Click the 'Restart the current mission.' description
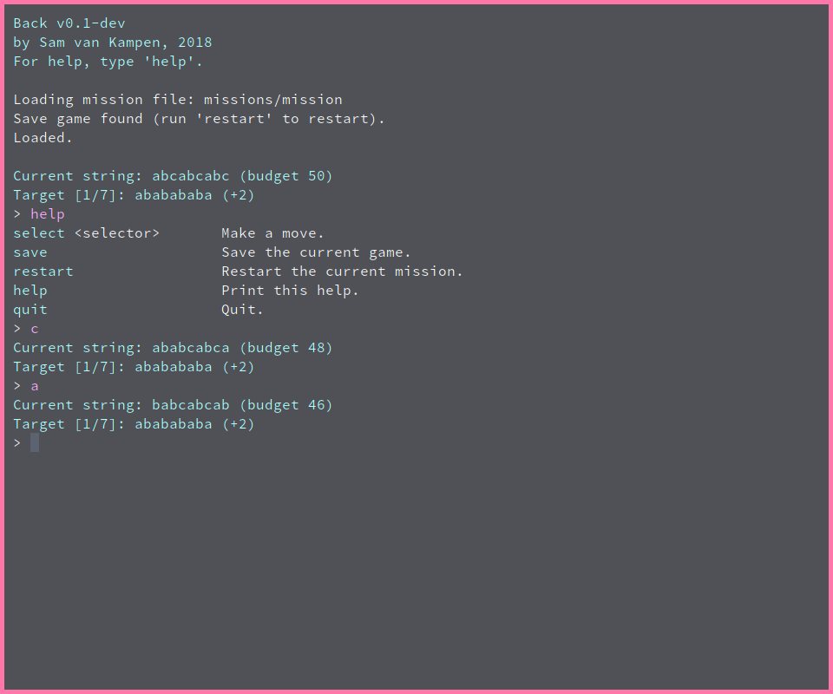Viewport: 833px width, 694px height. [x=342, y=272]
